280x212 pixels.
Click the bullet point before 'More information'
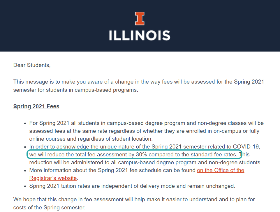click(x=25, y=171)
